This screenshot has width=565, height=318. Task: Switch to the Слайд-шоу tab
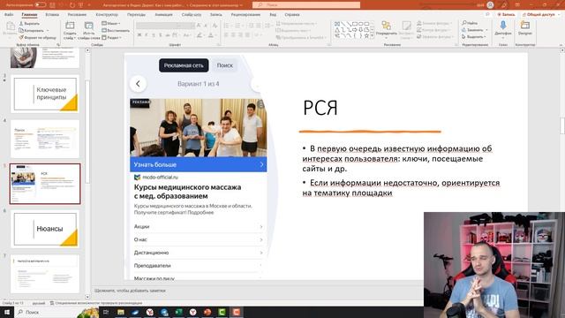click(x=192, y=15)
